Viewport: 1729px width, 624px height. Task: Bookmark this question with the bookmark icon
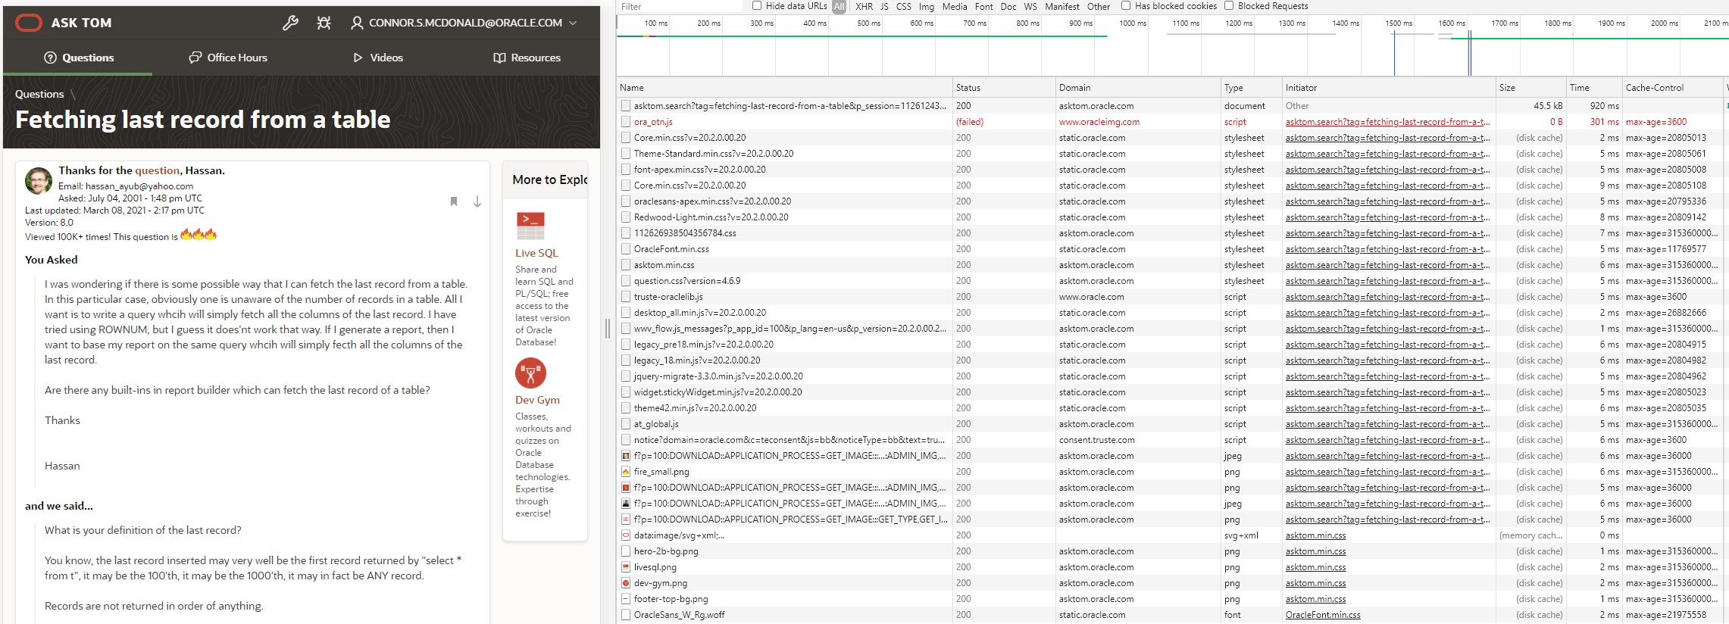454,201
